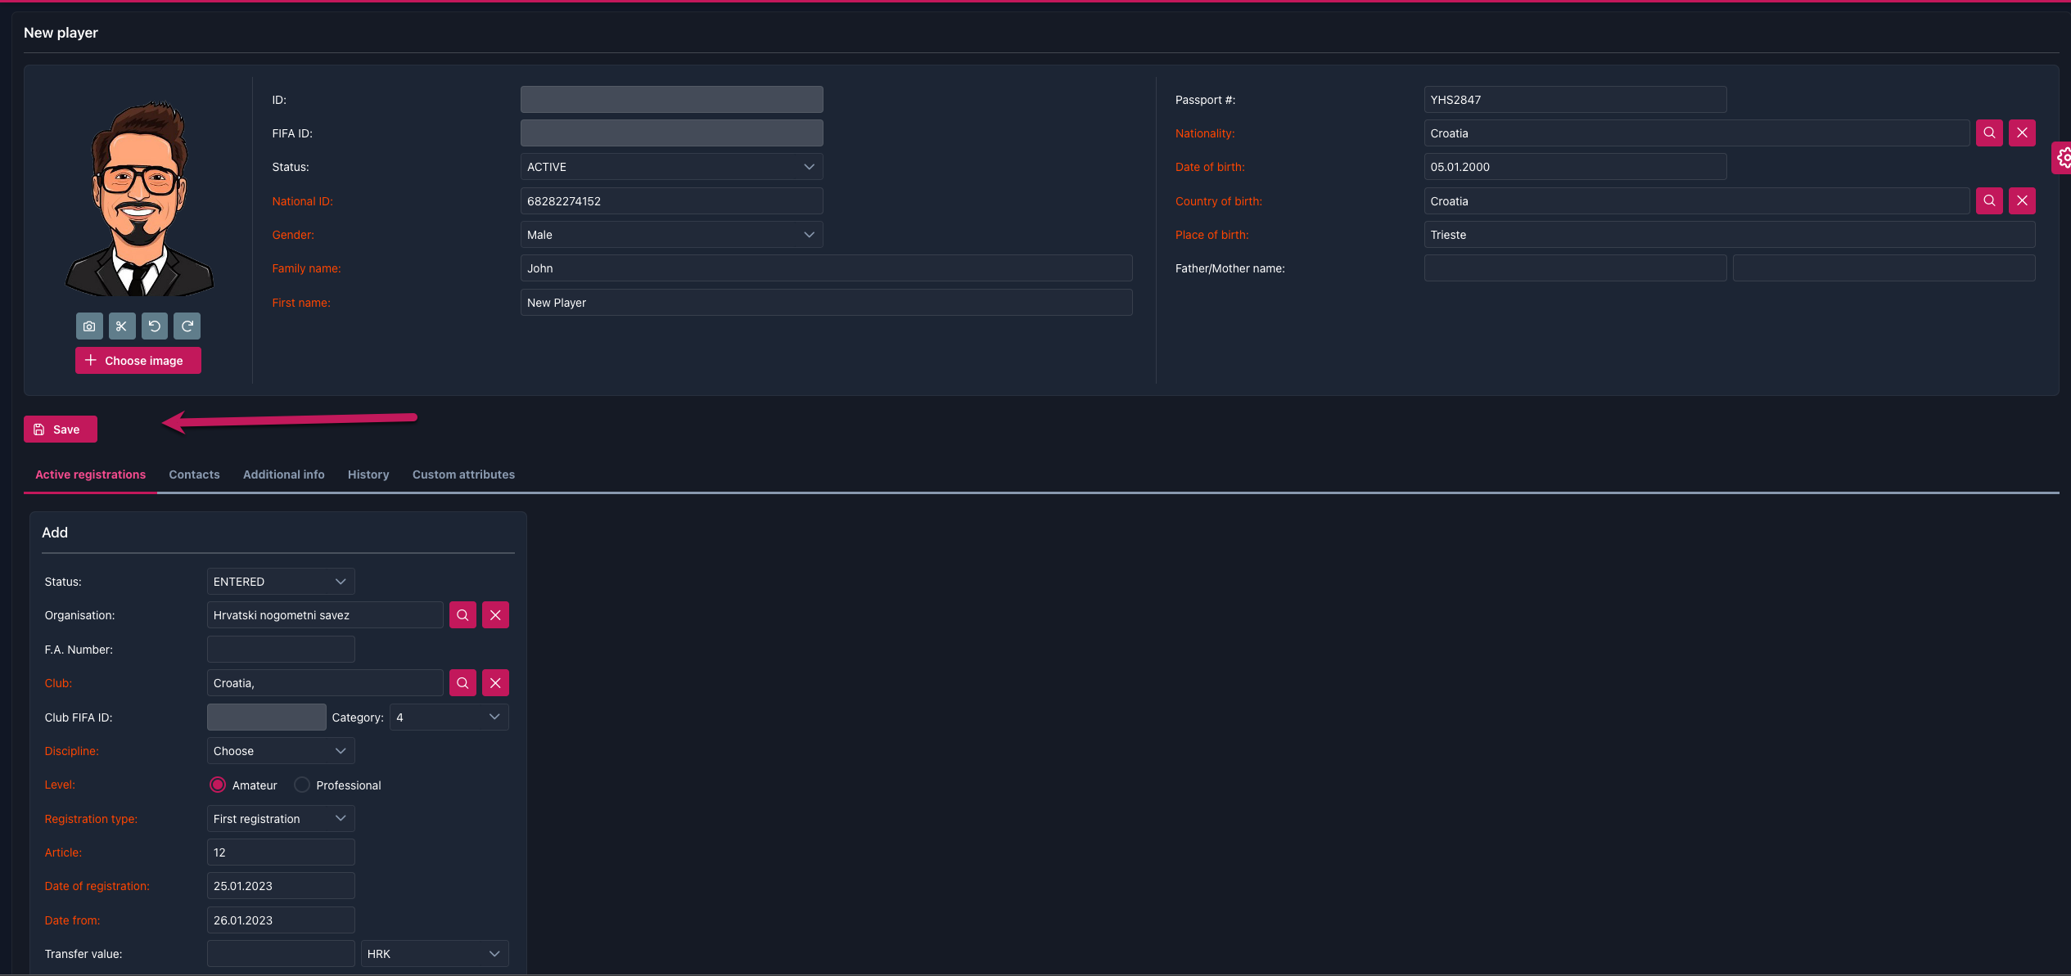This screenshot has height=976, width=2071.
Task: Clear the Organisation field with X
Action: (x=495, y=615)
